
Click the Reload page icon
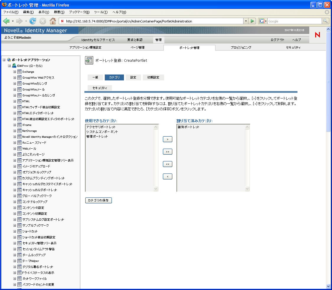(32, 21)
